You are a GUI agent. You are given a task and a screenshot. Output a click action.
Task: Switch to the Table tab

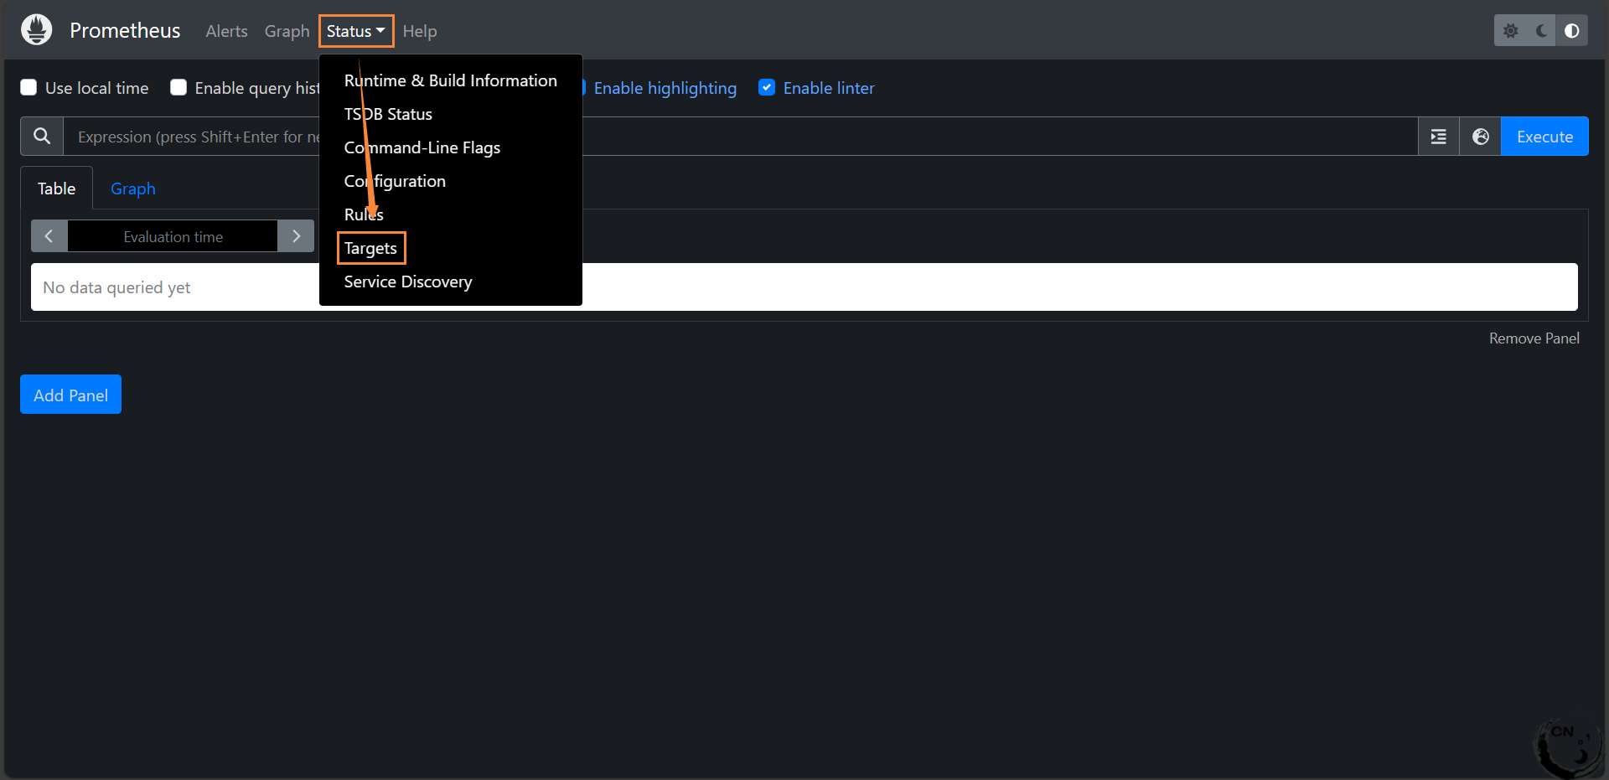click(x=56, y=189)
